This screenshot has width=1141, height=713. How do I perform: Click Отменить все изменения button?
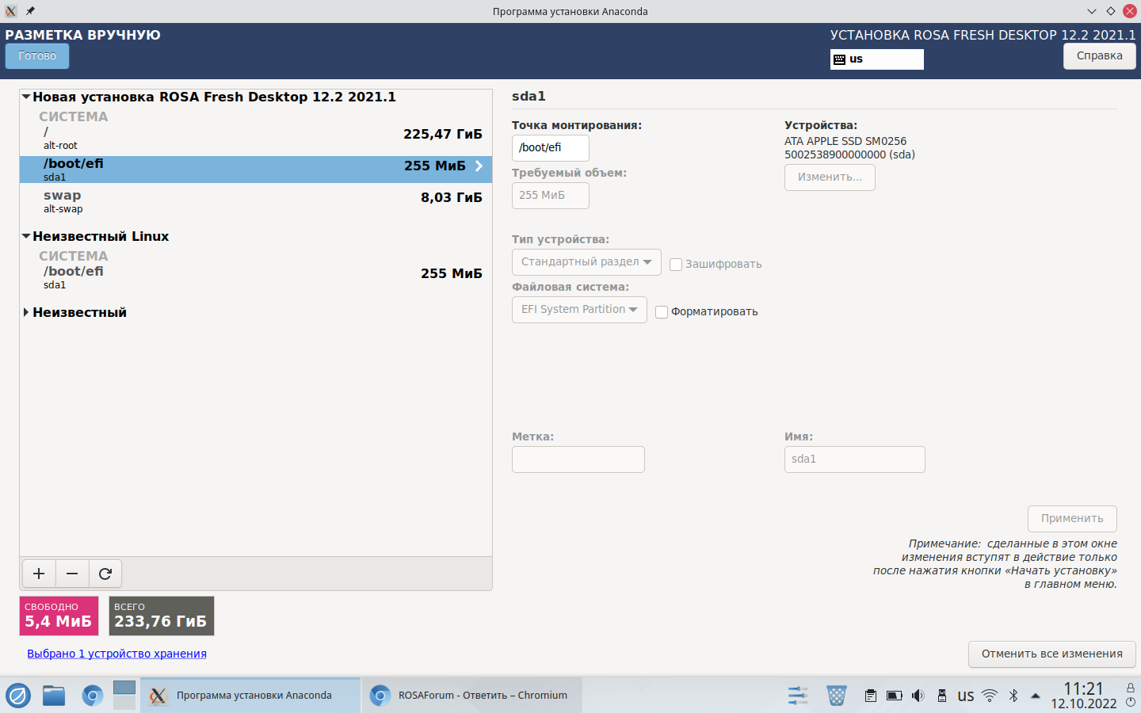pos(1052,654)
